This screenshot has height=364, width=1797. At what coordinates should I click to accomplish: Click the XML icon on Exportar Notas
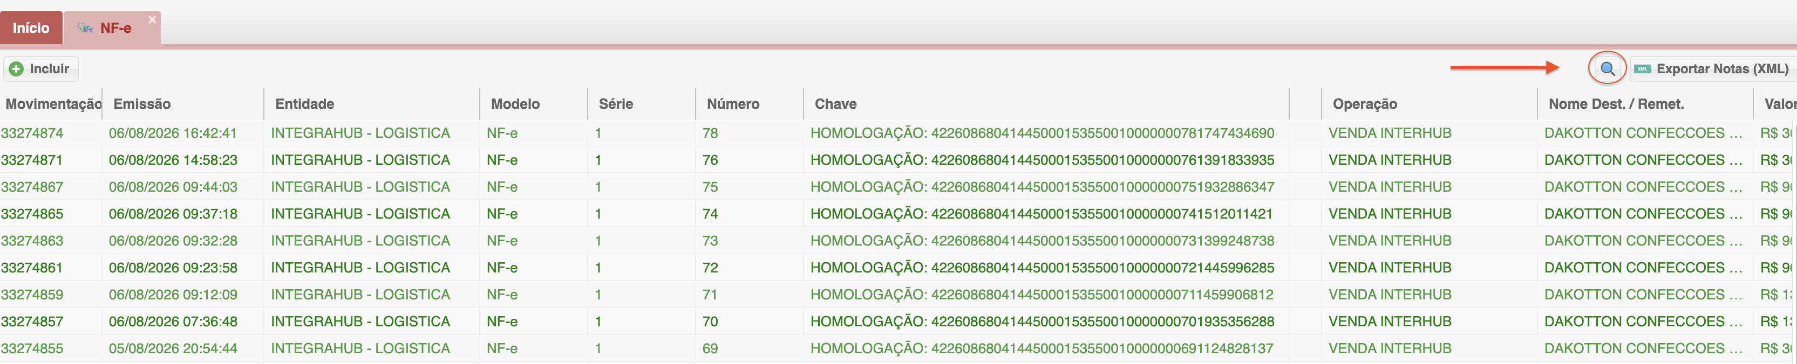coord(1643,69)
